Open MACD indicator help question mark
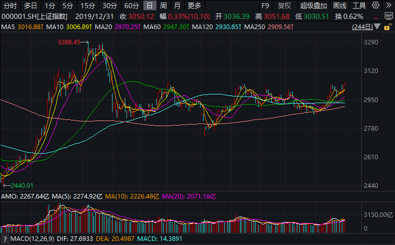The height and width of the screenshot is (245, 395). (x=6, y=239)
